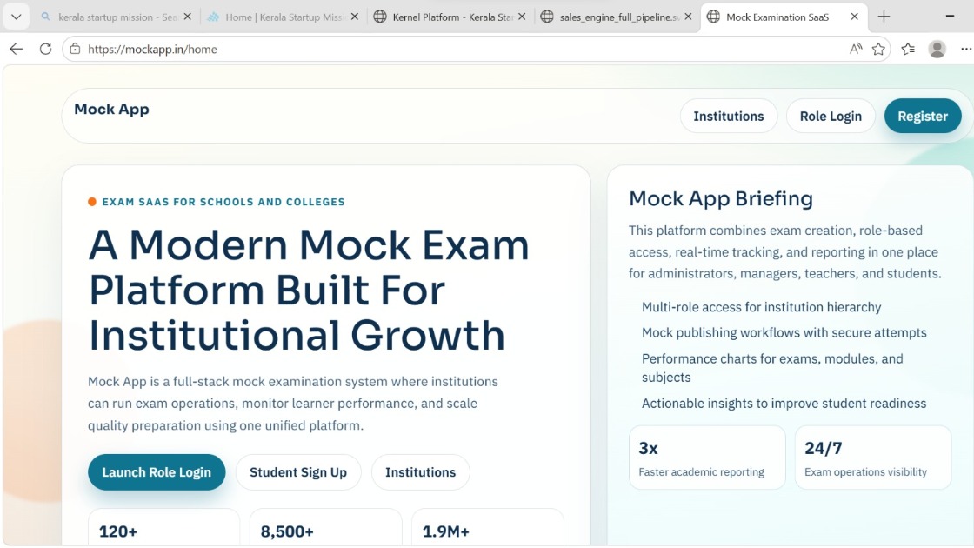Open Role Login from the header
The height and width of the screenshot is (548, 974).
click(831, 117)
